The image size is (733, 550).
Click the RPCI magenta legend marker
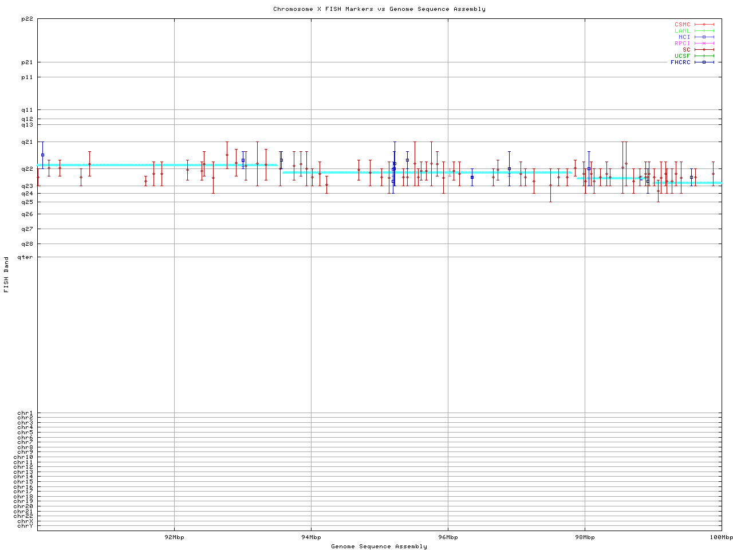click(704, 44)
